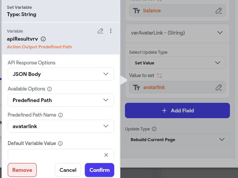Click the variable options icon beside Value to set

click(x=160, y=76)
